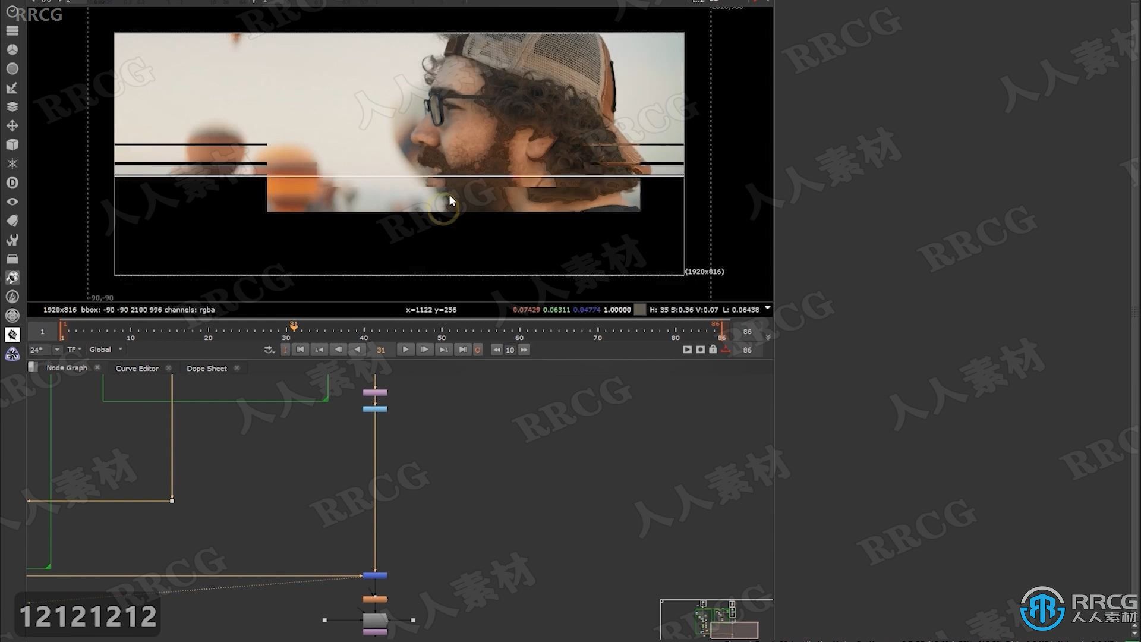Close the Curve Editor tab
Screen dimensions: 1141x642
[x=169, y=369]
